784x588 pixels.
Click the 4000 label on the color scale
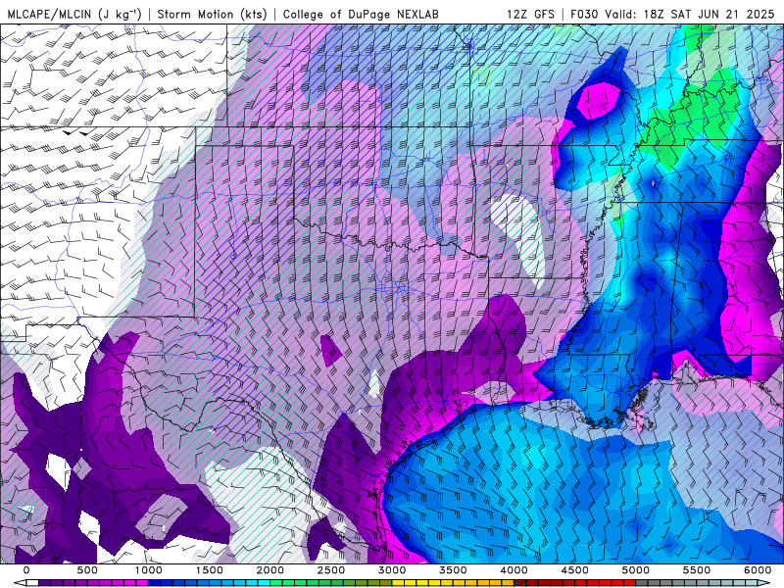click(514, 570)
